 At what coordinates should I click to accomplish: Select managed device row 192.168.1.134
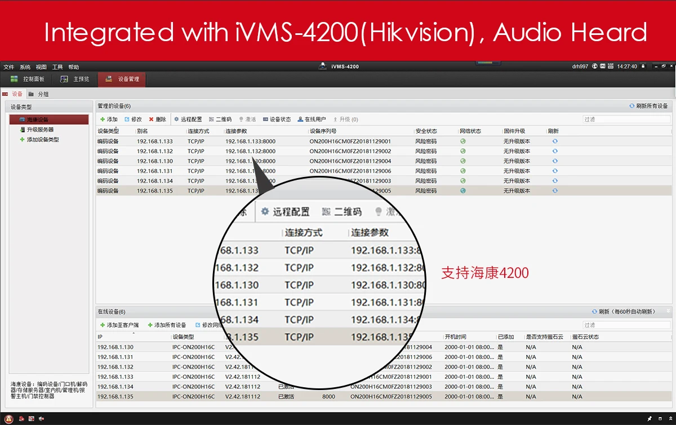click(x=384, y=181)
